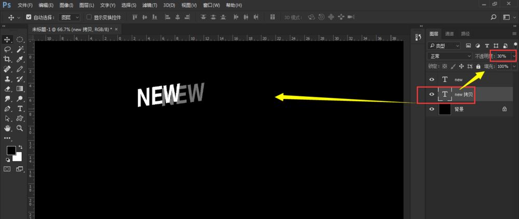This screenshot has width=519, height=219.
Task: Select the Magic Wand tool
Action: coord(20,50)
